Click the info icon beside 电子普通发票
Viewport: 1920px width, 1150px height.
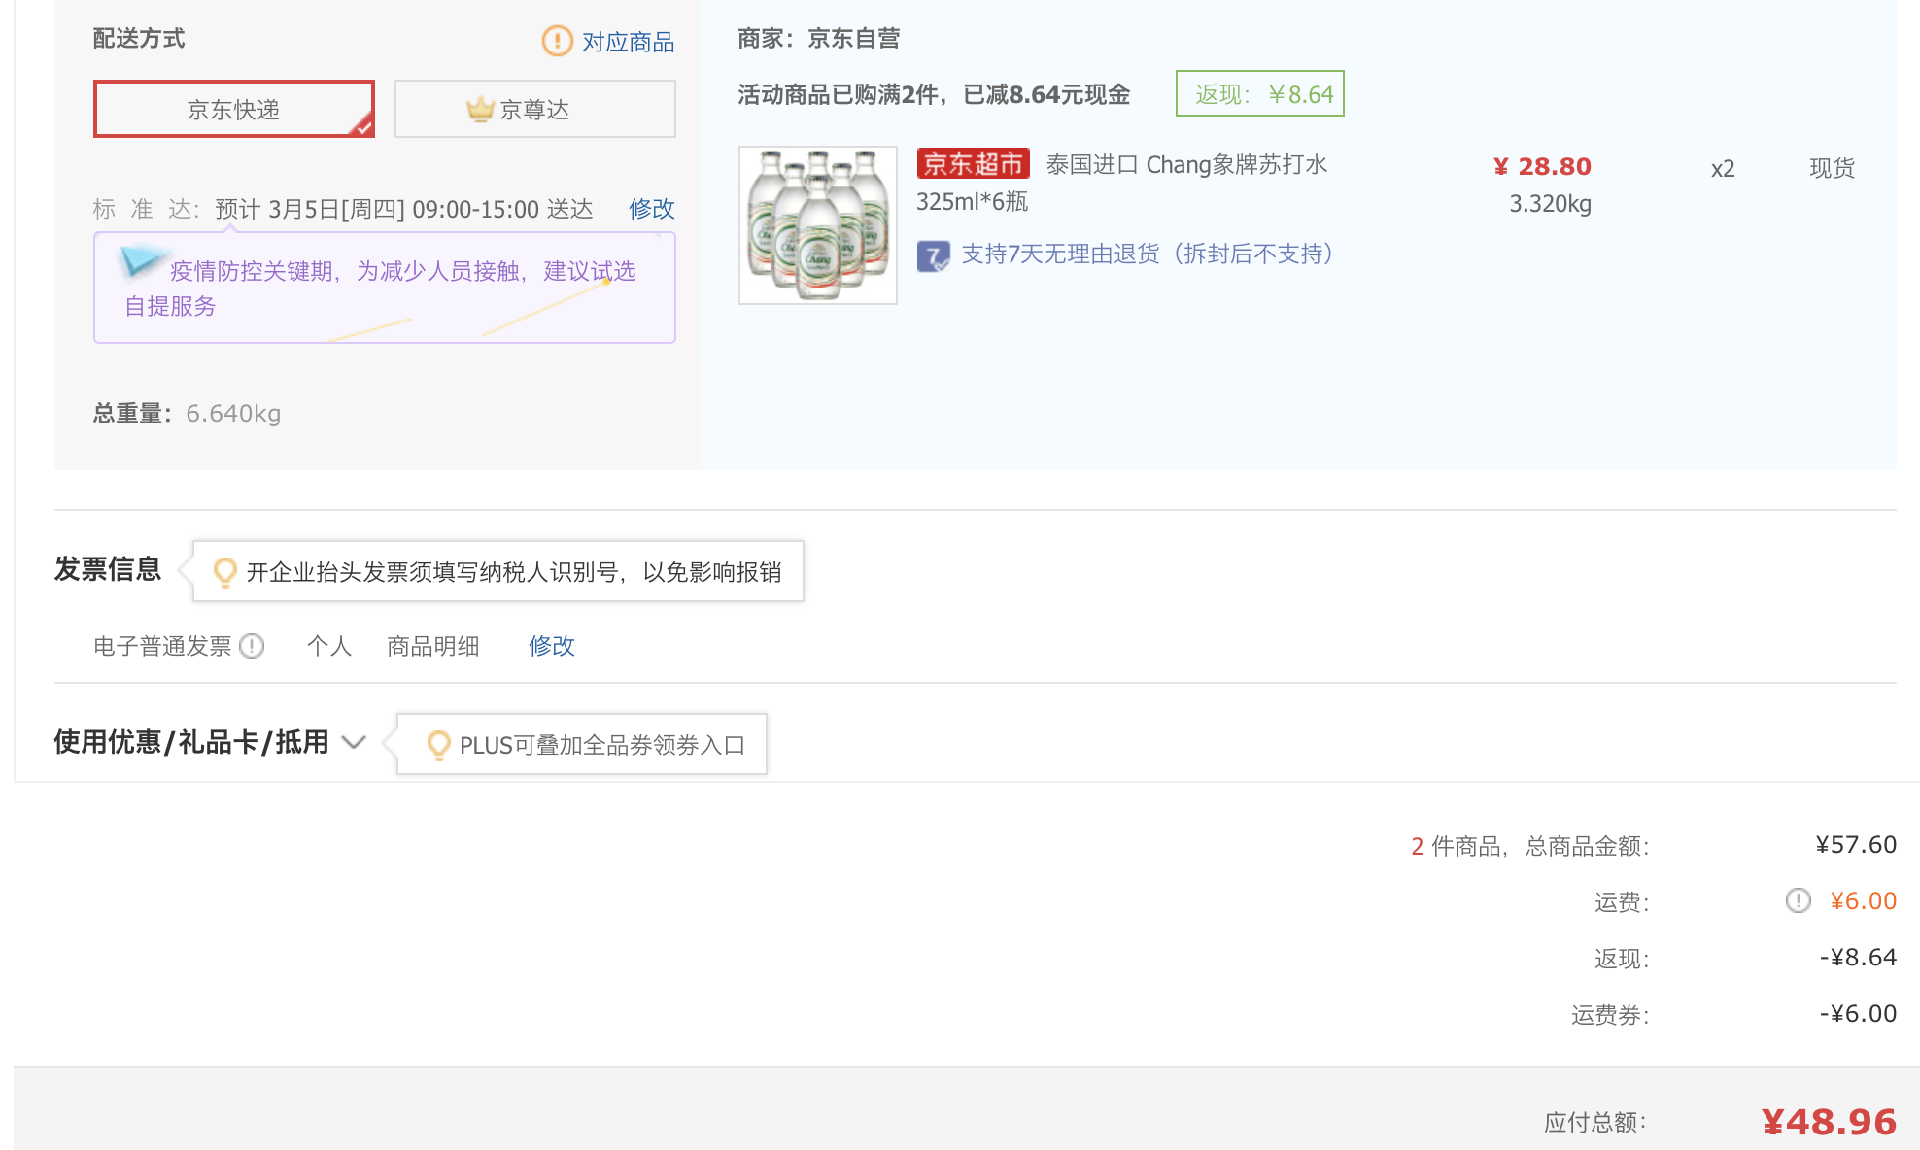point(252,646)
